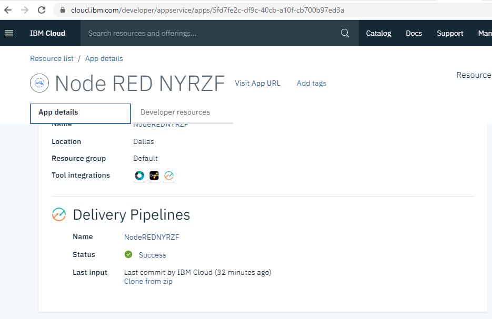Open the Orion Web IDE tool integration icon

(x=154, y=176)
